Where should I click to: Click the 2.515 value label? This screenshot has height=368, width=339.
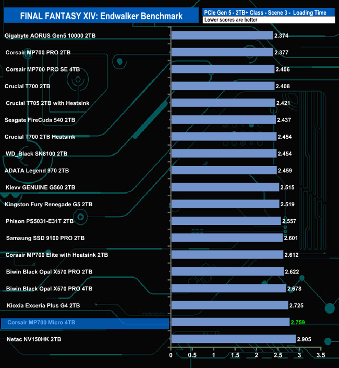coord(287,187)
